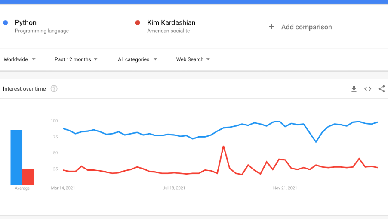388x219 pixels.
Task: Click the red line's highest peak
Action: (224, 147)
